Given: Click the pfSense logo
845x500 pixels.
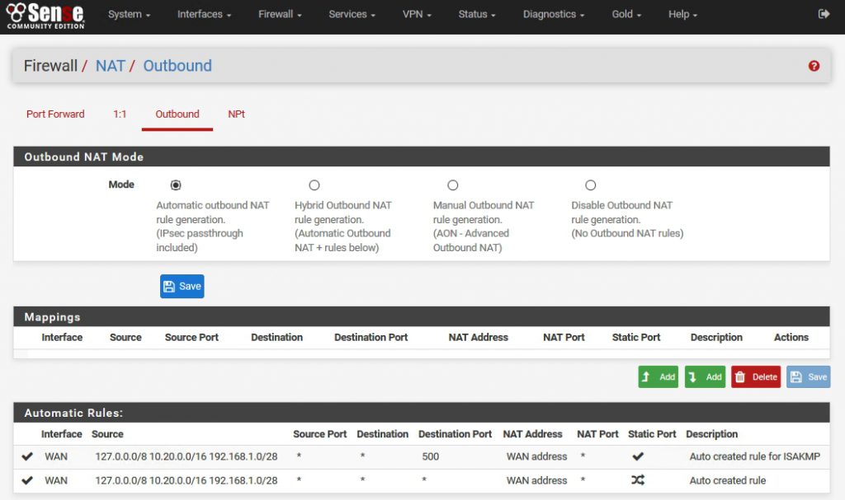Looking at the screenshot, I should (x=45, y=15).
